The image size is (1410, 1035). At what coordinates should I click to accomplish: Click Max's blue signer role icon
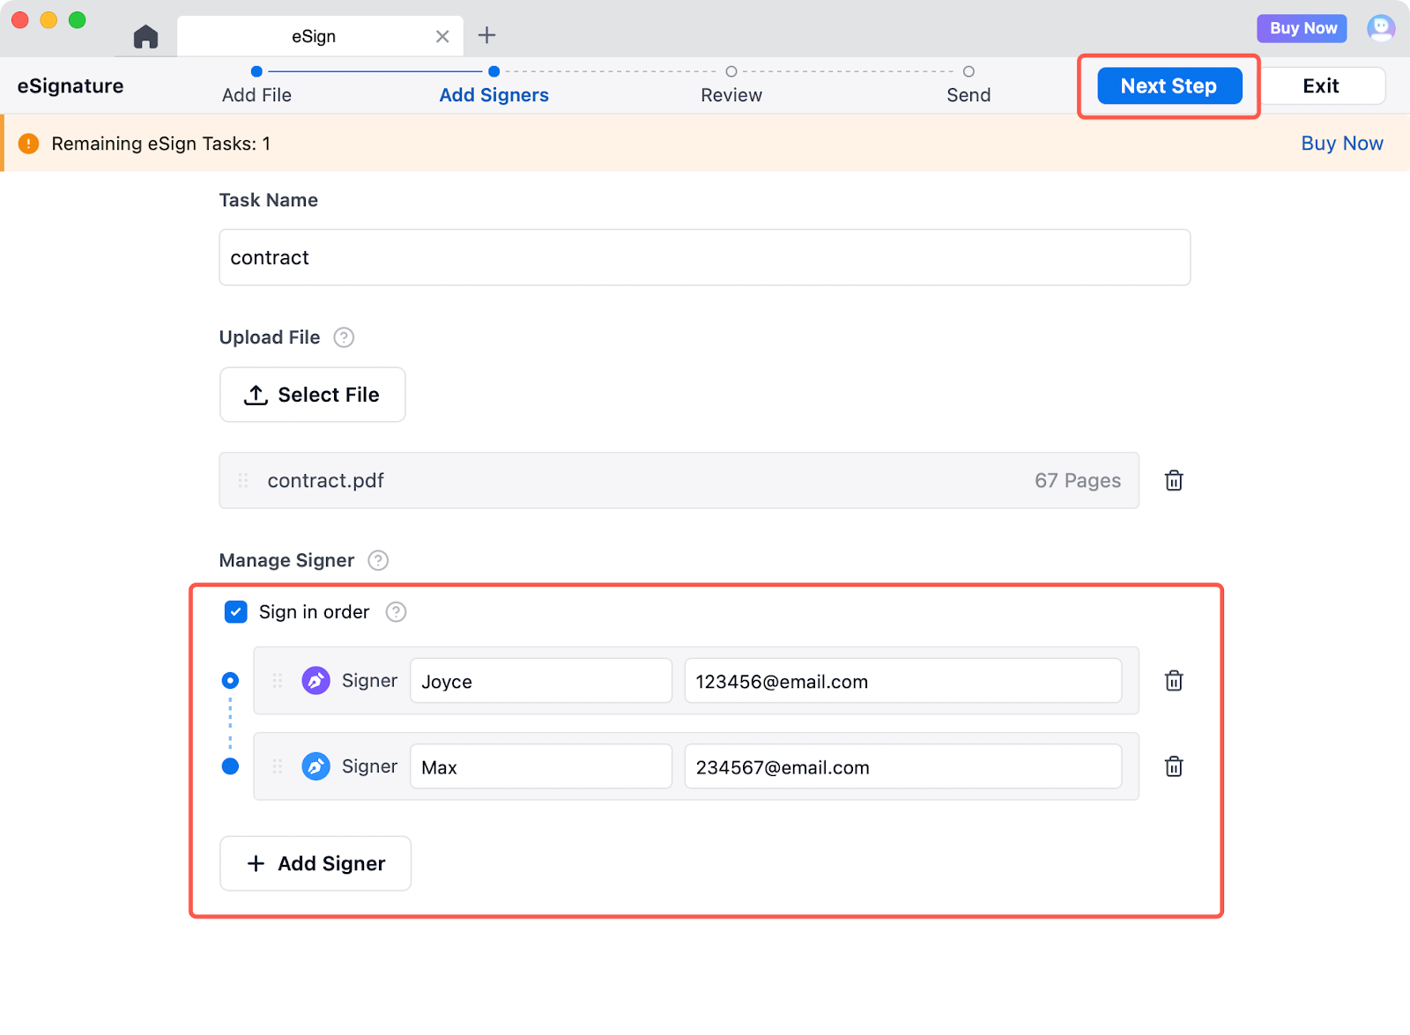coord(315,766)
